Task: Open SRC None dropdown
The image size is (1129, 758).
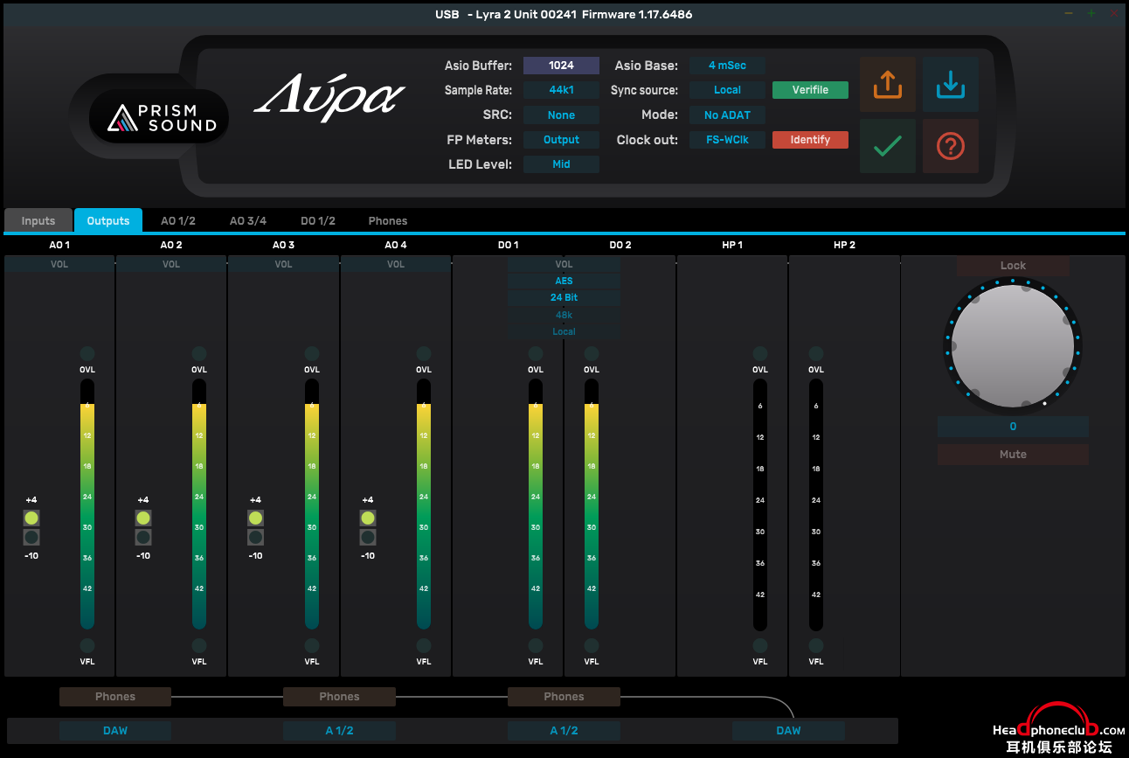Action: point(561,115)
